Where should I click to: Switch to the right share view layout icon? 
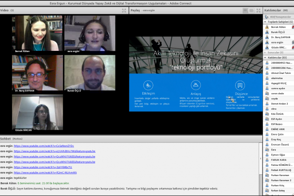[251, 11]
